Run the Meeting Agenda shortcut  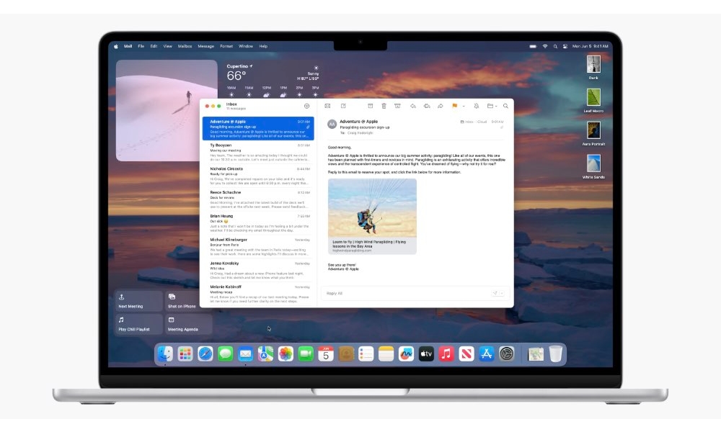(x=188, y=324)
